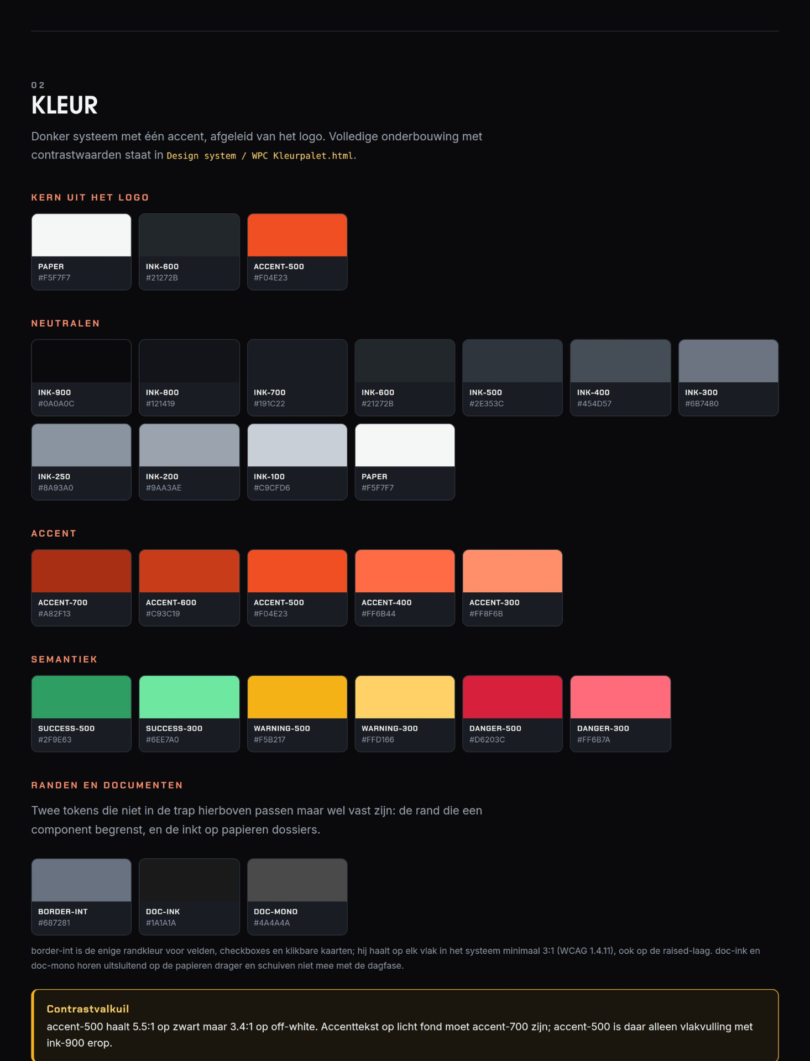Viewport: 810px width, 1061px height.
Task: Click the INK-300 color swatch
Action: tap(728, 377)
